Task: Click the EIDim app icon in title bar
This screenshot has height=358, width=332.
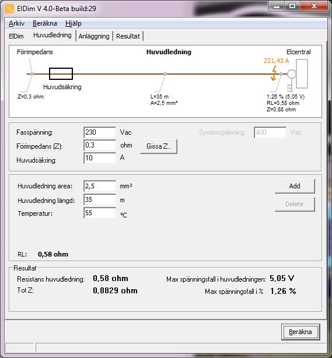Action: point(9,9)
